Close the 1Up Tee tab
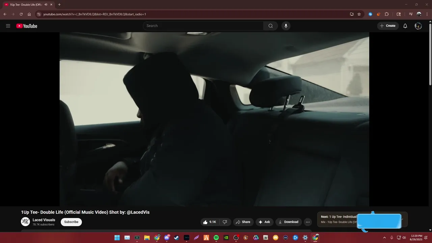 click(51, 5)
